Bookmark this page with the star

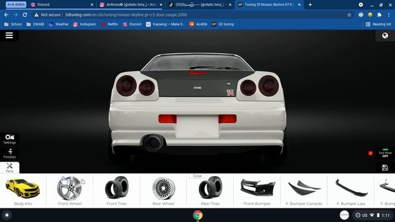[x=349, y=15]
